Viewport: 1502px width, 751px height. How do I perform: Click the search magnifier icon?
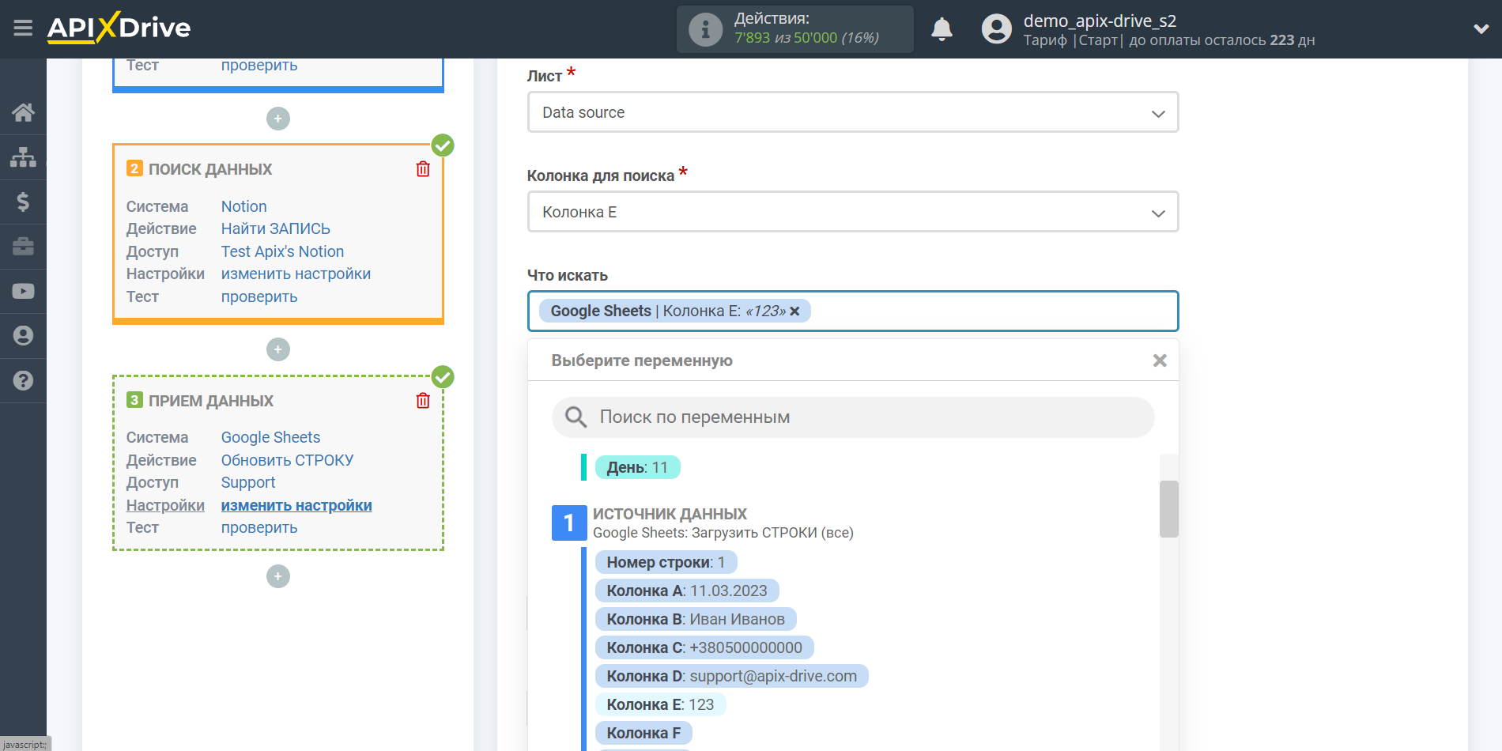pyautogui.click(x=576, y=417)
